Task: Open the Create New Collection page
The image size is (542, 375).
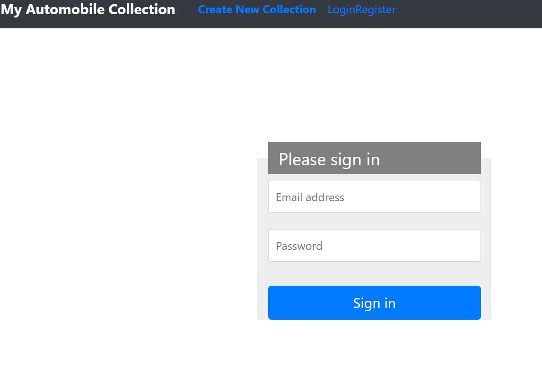Action: [x=257, y=9]
